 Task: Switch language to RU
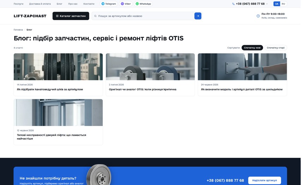(283, 4)
